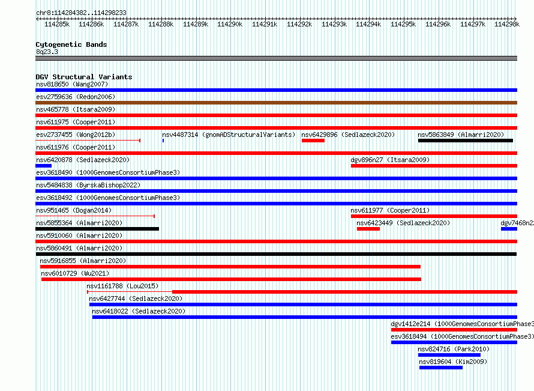Click the nsv6423449 (Sedlazeck2020) label
The width and height of the screenshot is (534, 391).
[403, 223]
